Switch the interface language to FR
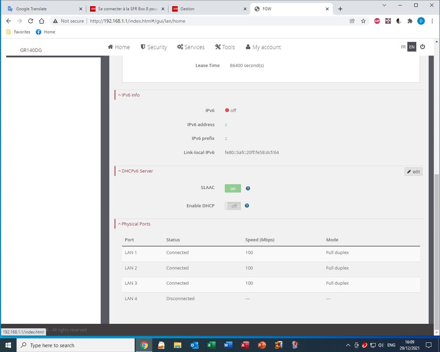The image size is (440, 352). [403, 47]
